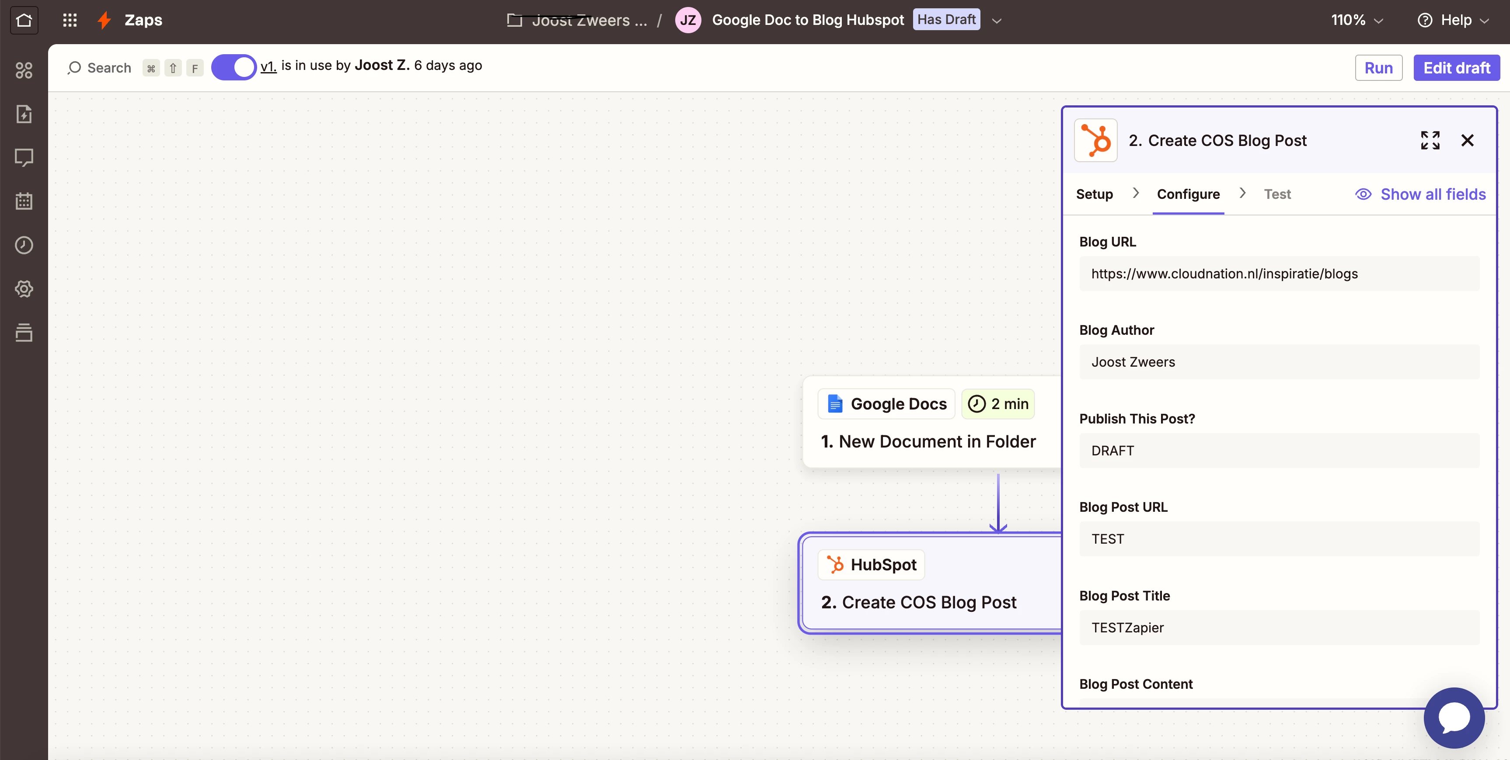Click the Run button
Screen dimensions: 1510x760
(x=1378, y=68)
